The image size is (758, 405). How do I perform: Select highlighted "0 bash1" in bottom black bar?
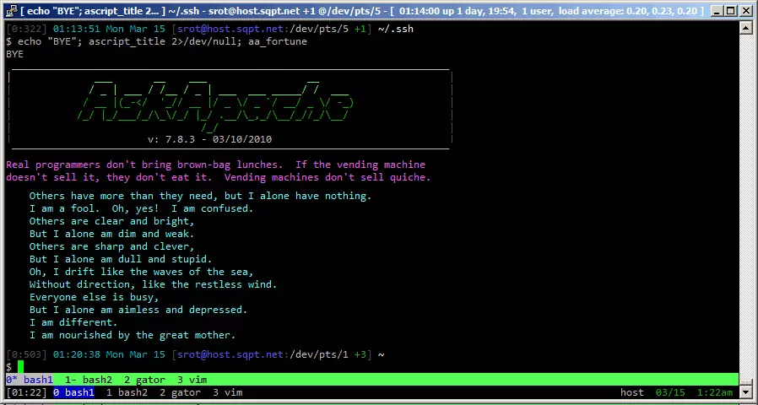(x=73, y=392)
